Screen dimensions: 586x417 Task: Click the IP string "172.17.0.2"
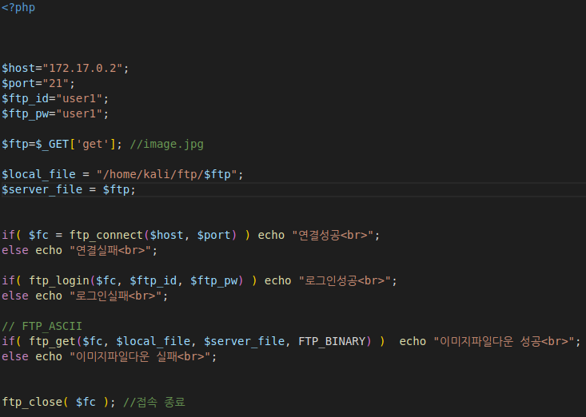click(x=82, y=69)
